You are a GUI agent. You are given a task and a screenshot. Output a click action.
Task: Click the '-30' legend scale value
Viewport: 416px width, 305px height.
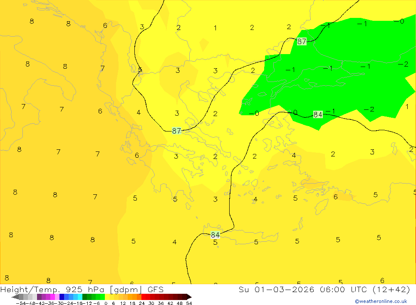[x=59, y=303]
